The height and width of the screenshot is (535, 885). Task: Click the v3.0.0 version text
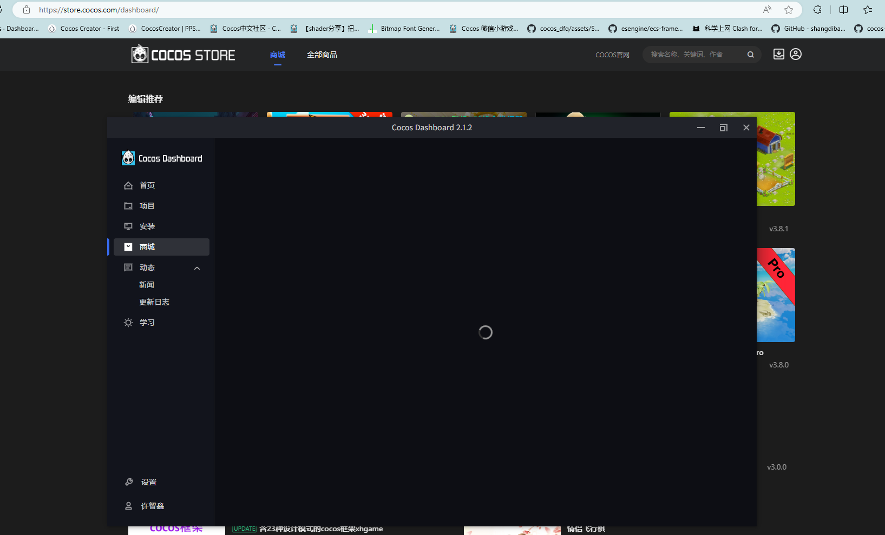coord(777,467)
